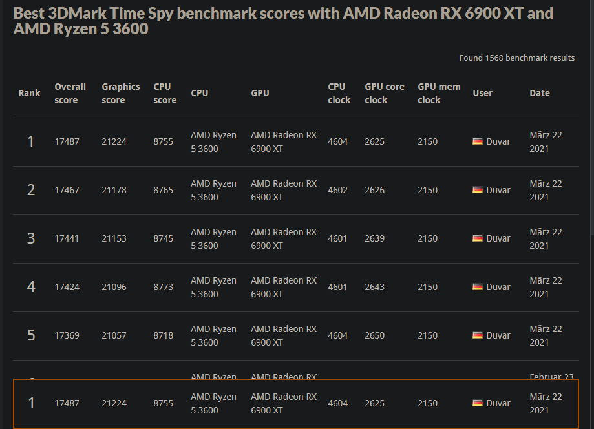Select GPU core clock value 2626

coord(374,190)
